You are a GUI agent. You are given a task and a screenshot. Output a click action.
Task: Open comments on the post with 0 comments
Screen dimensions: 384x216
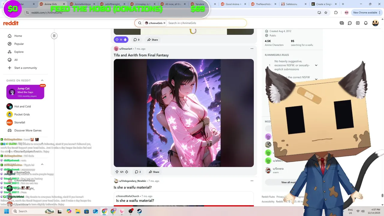pyautogui.click(x=136, y=40)
